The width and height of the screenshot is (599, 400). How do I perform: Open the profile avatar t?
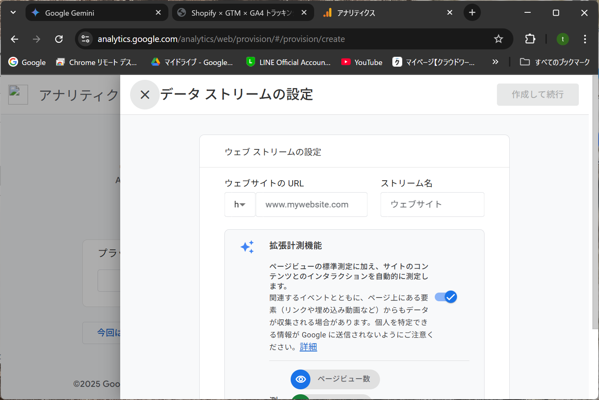click(x=563, y=39)
